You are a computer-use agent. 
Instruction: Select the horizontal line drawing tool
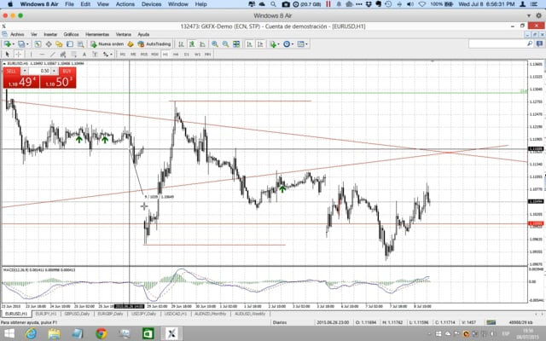[42, 54]
